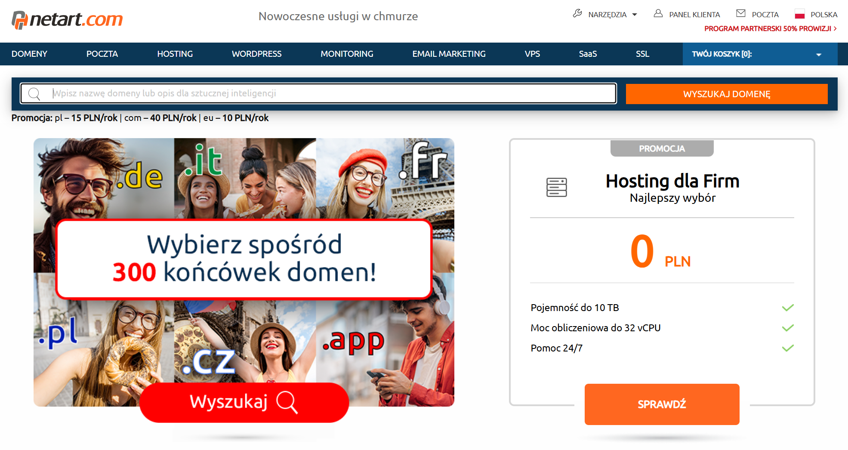
Task: Click the Polish flag icon
Action: point(800,14)
